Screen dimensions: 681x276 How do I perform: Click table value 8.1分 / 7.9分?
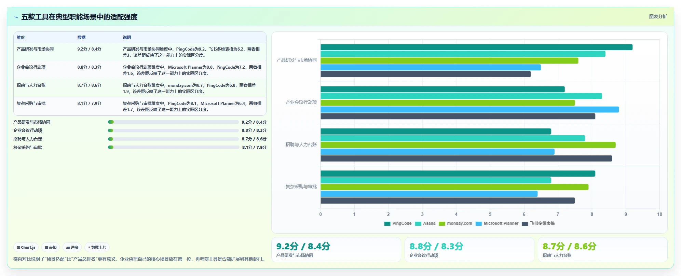click(x=89, y=104)
